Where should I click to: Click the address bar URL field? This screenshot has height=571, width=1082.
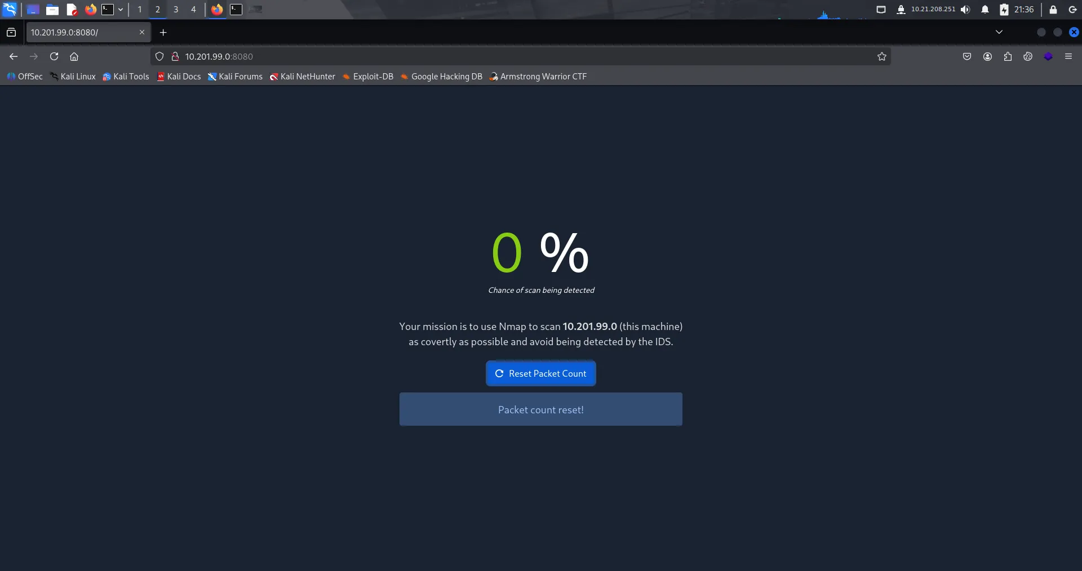[507, 56]
